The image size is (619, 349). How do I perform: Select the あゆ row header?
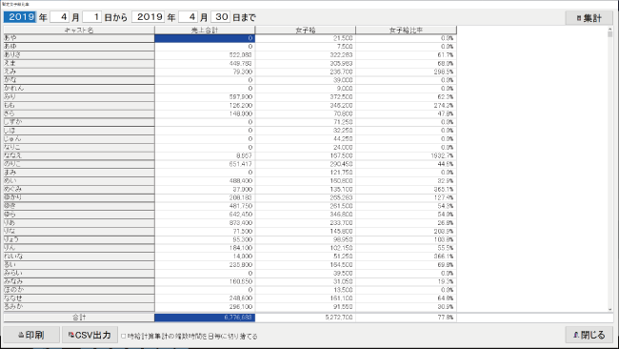[x=79, y=46]
